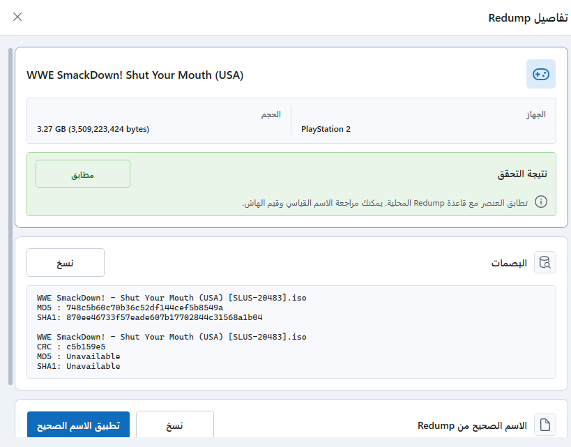571x447 pixels.
Task: Select the CRC value c5b159e5
Action: tap(86, 347)
